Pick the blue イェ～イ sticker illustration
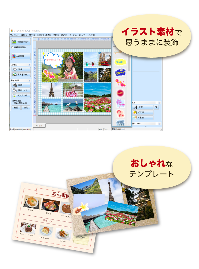The image size is (199, 269). (120, 72)
